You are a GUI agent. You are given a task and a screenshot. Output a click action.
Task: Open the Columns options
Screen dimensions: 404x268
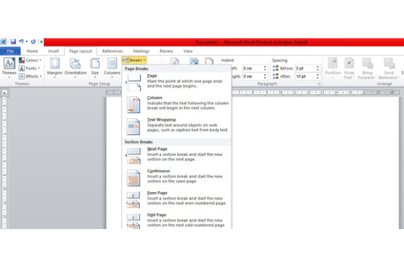[112, 68]
